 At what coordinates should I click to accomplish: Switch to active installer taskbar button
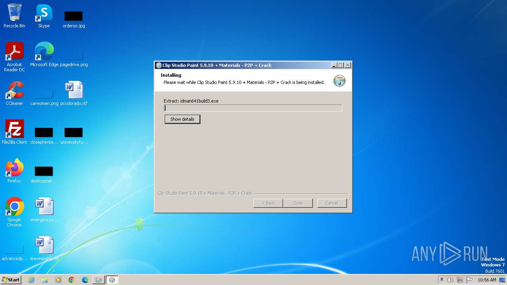point(112,280)
